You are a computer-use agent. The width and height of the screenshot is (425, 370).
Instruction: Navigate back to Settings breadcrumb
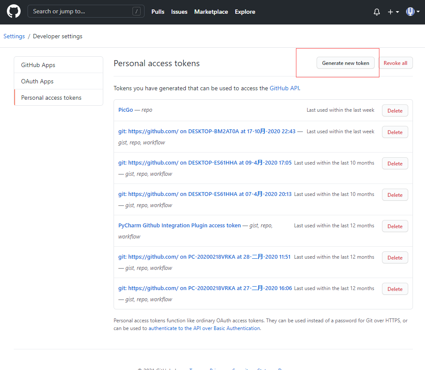[14, 36]
